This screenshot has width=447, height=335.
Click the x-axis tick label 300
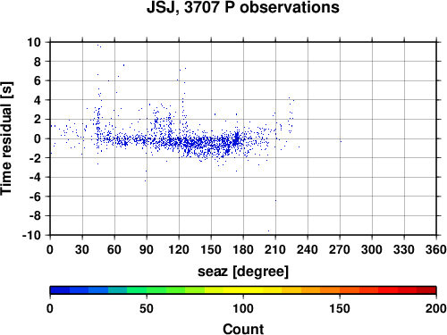pyautogui.click(x=372, y=249)
